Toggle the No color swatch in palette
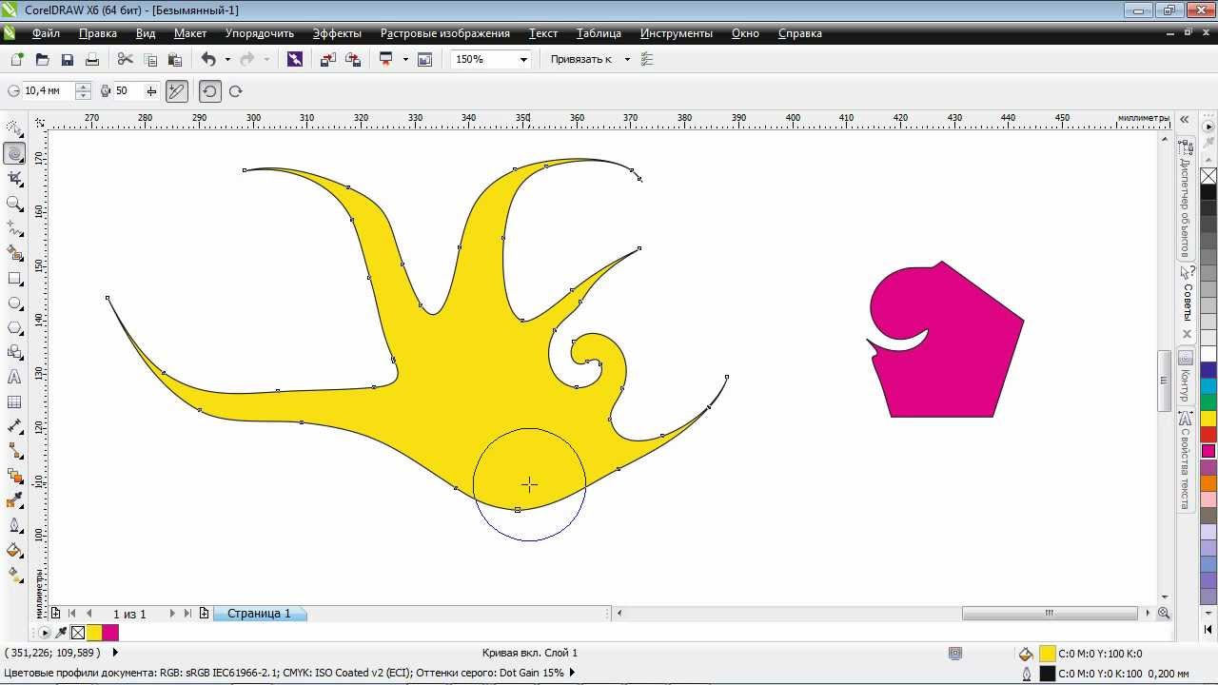The height and width of the screenshot is (685, 1218). 1208,176
